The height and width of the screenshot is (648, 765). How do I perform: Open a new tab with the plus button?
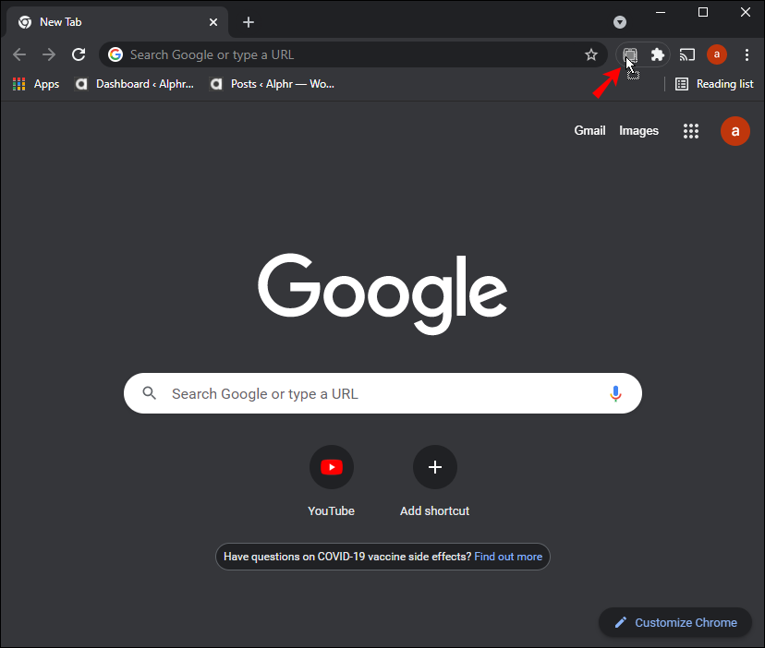tap(249, 22)
